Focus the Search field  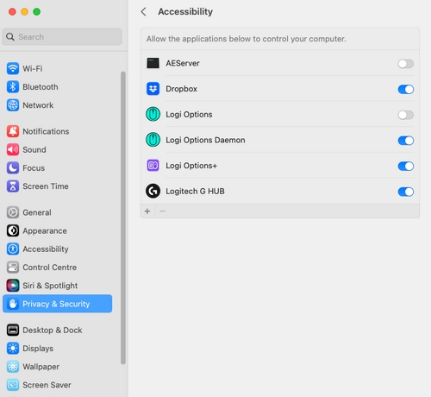click(62, 37)
